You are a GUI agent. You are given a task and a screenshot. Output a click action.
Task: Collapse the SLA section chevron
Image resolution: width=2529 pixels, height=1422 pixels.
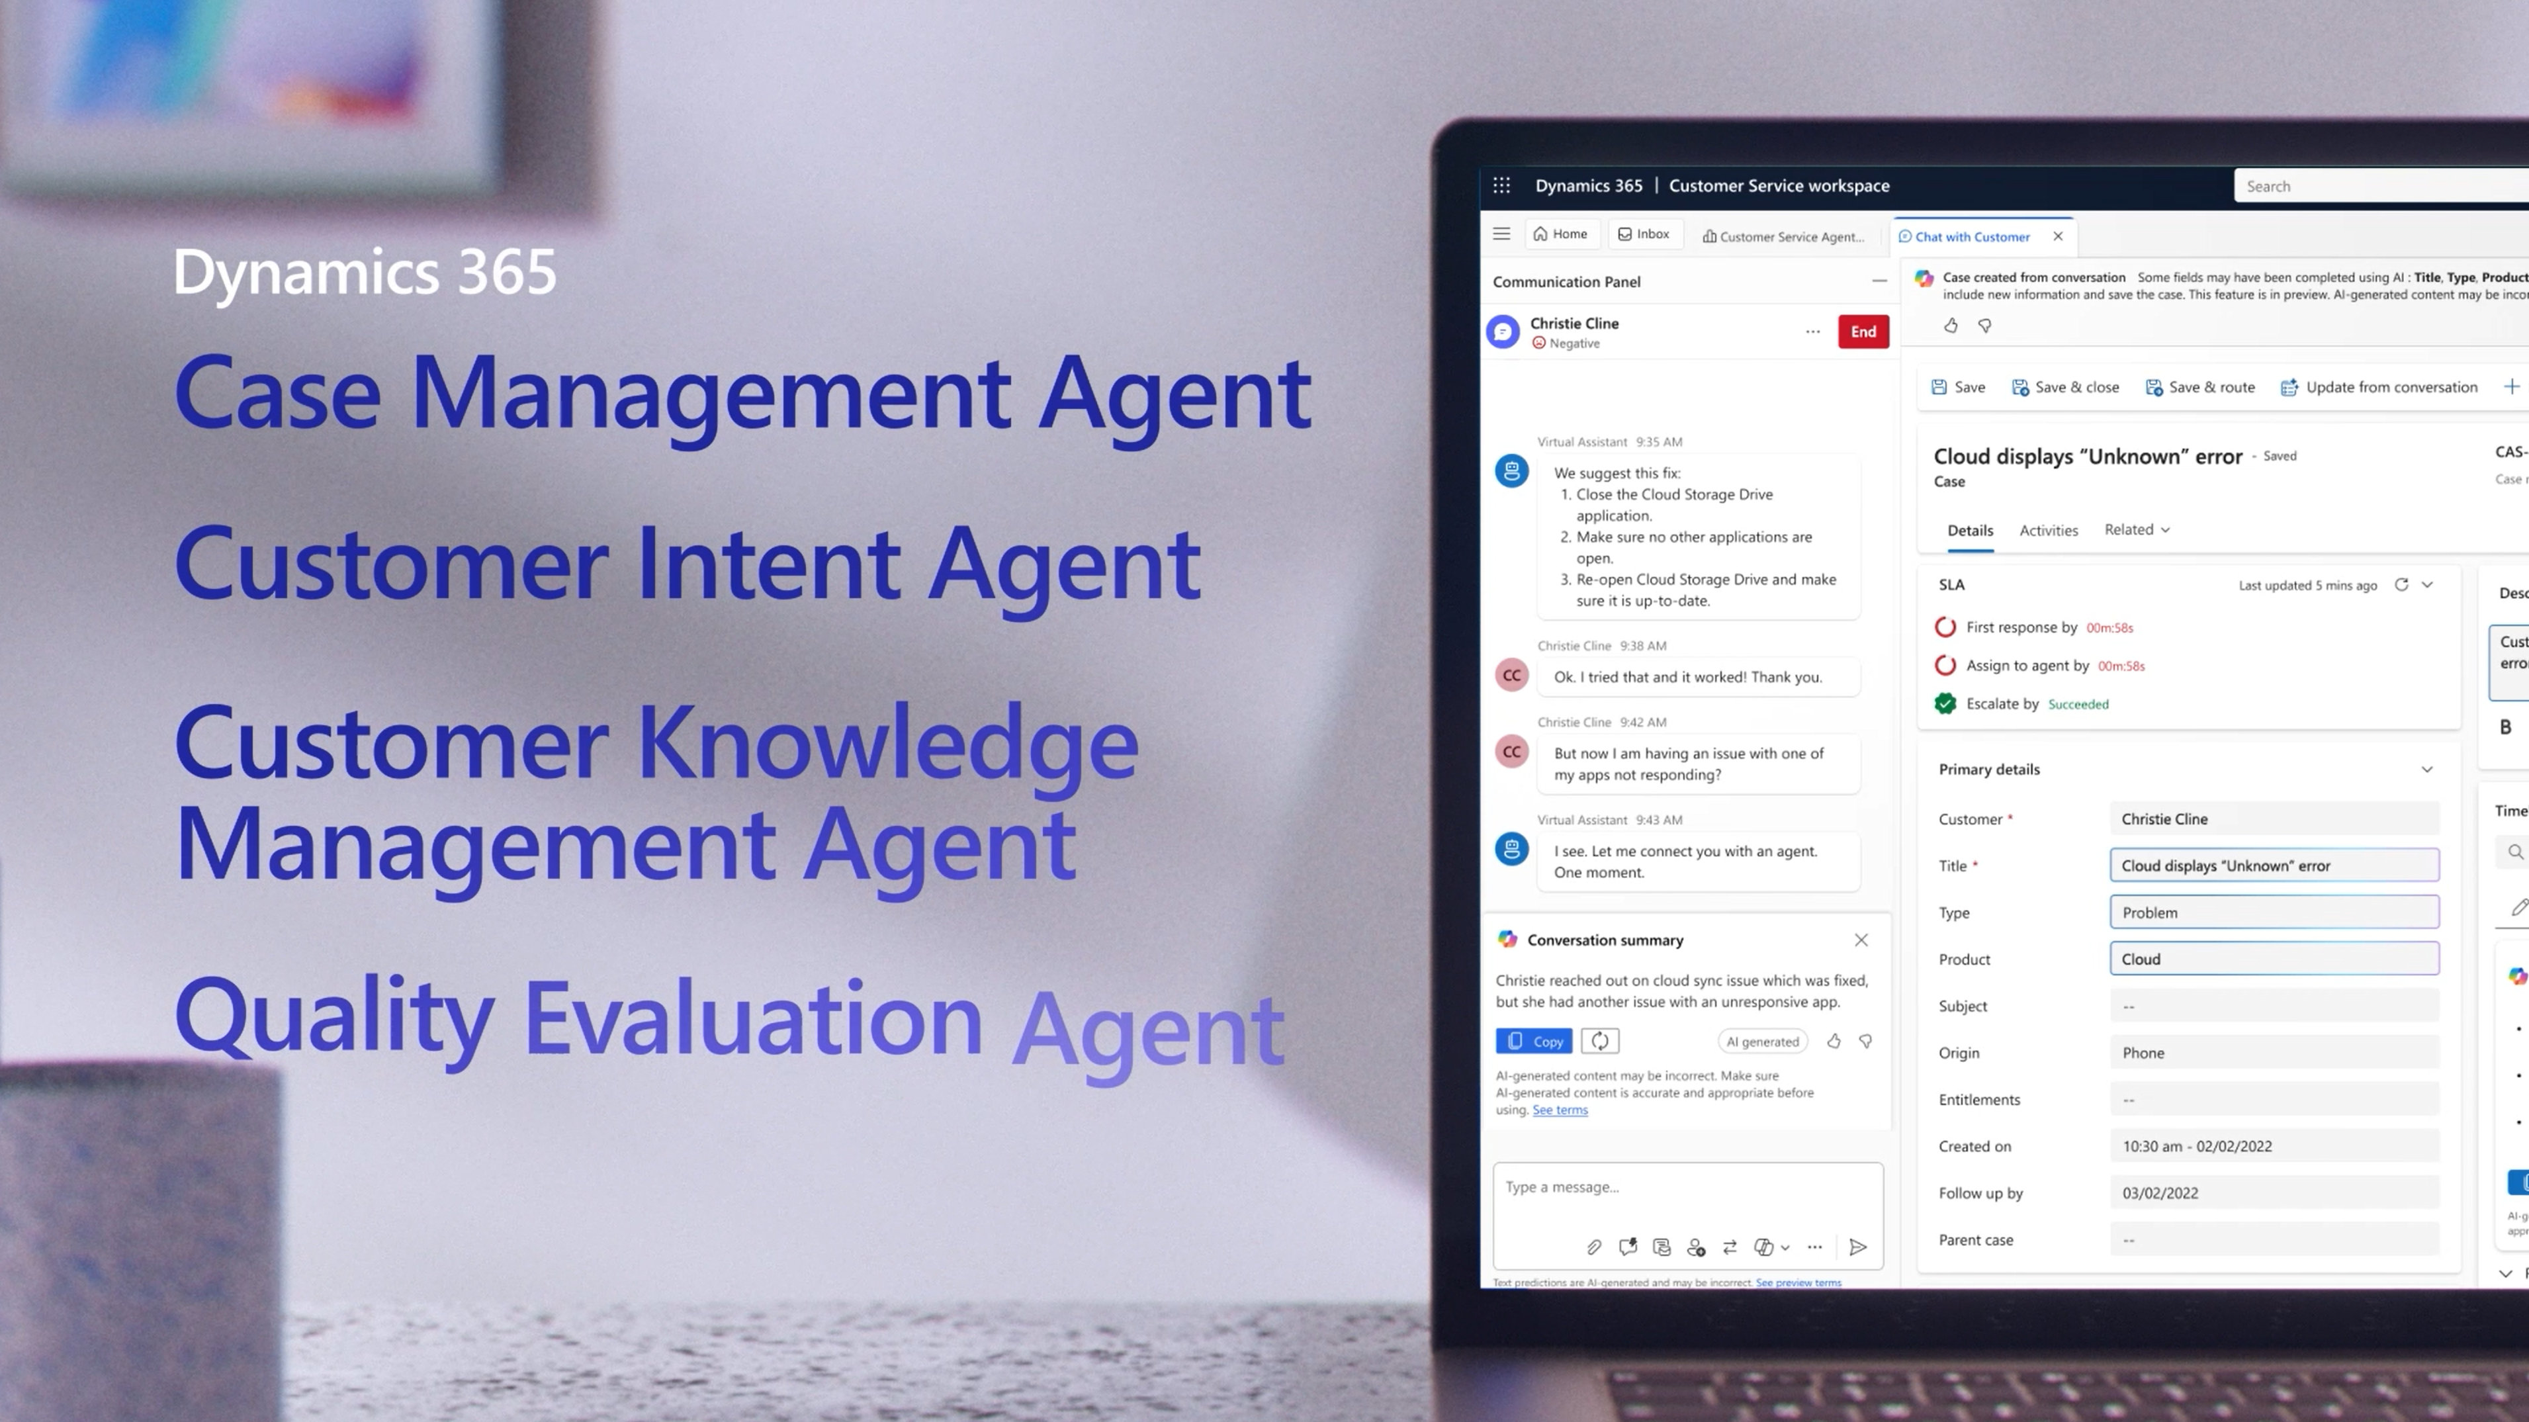point(2428,586)
